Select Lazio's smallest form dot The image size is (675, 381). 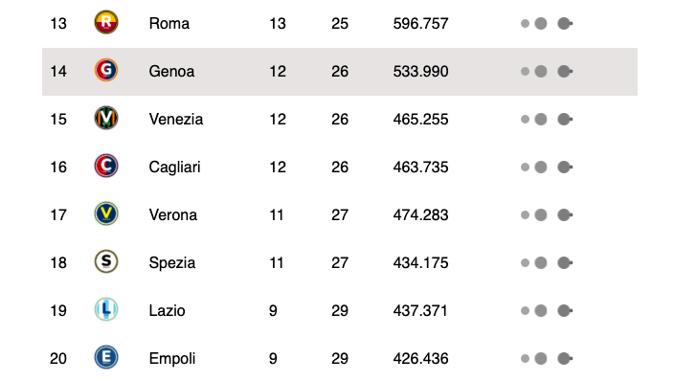click(x=525, y=310)
